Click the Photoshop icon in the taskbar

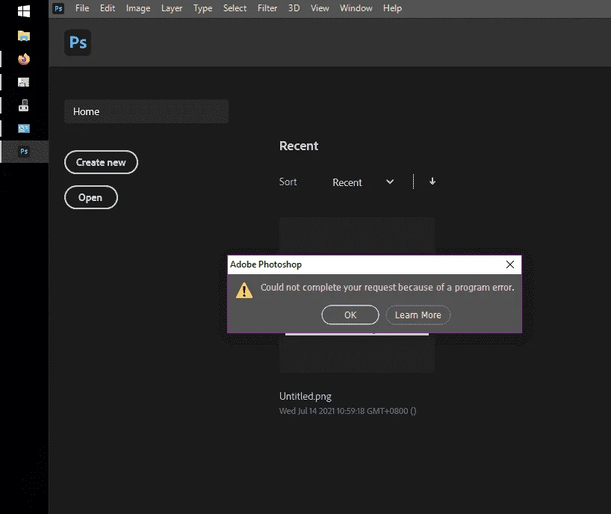[x=24, y=151]
